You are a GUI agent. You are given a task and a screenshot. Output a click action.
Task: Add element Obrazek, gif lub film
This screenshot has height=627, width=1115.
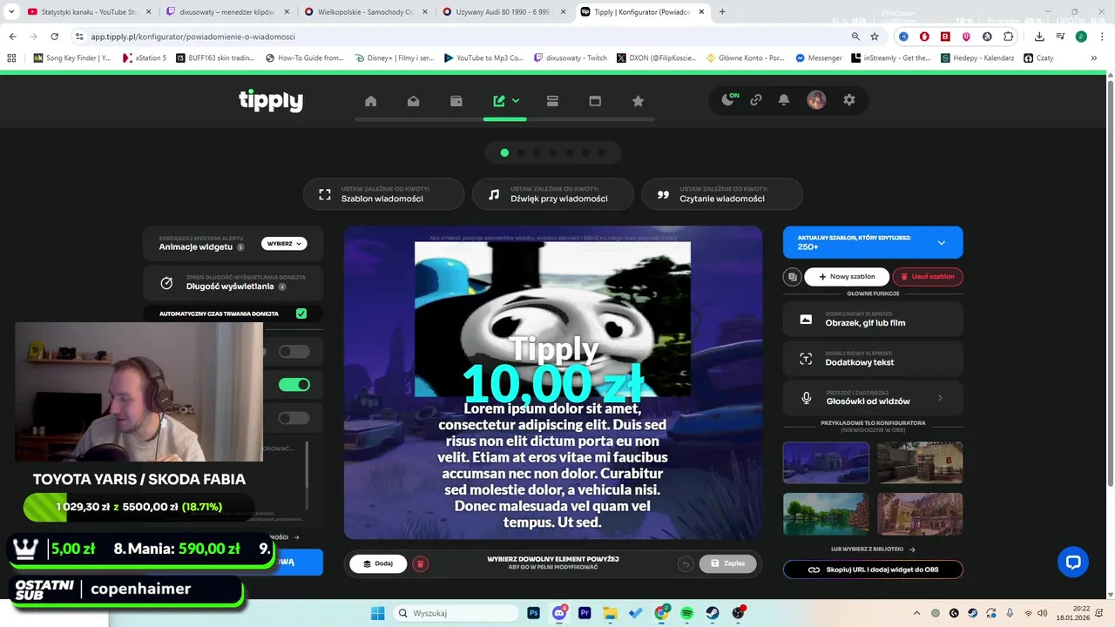pos(873,319)
